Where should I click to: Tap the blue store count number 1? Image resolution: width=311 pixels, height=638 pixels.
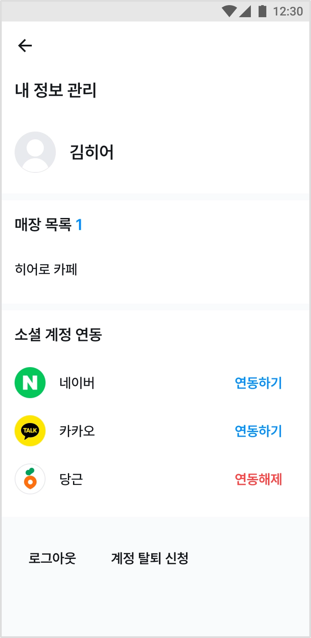point(79,224)
